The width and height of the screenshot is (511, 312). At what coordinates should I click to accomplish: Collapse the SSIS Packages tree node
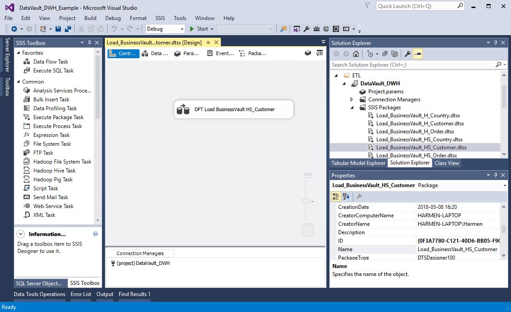pos(351,108)
